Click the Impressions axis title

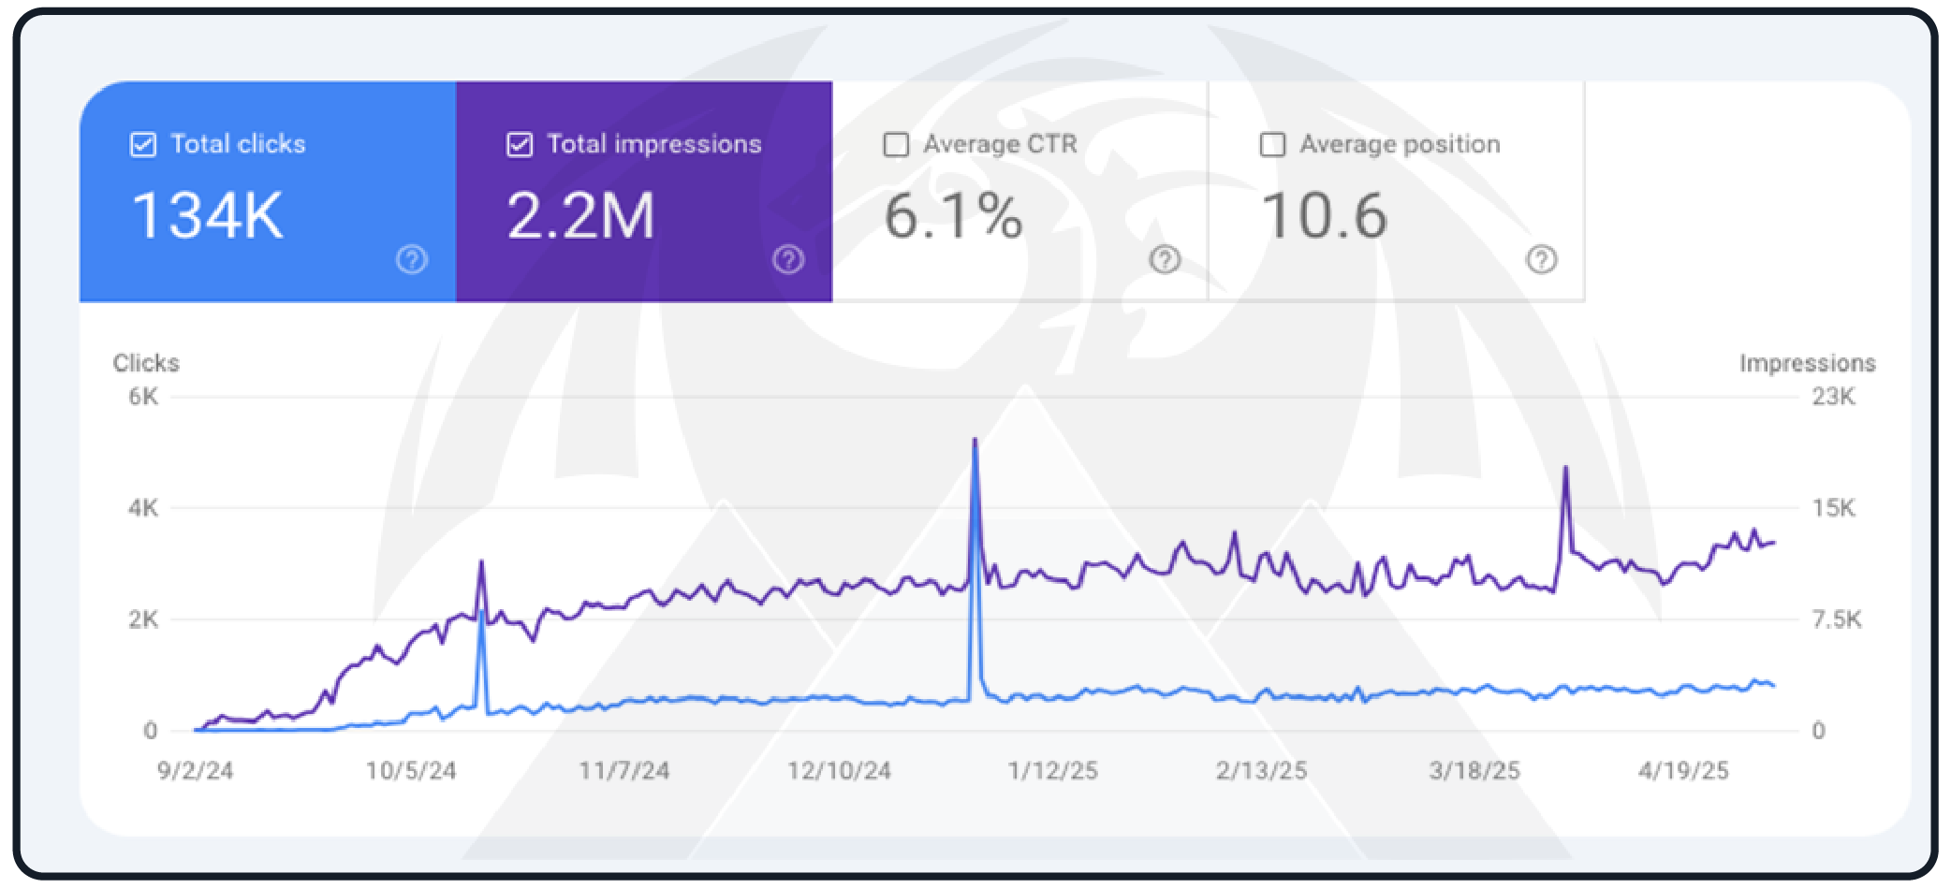point(1807,363)
